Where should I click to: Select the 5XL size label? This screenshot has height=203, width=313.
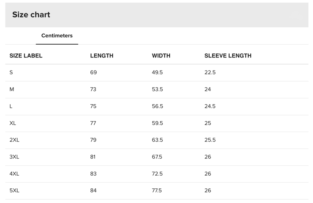[x=14, y=191]
